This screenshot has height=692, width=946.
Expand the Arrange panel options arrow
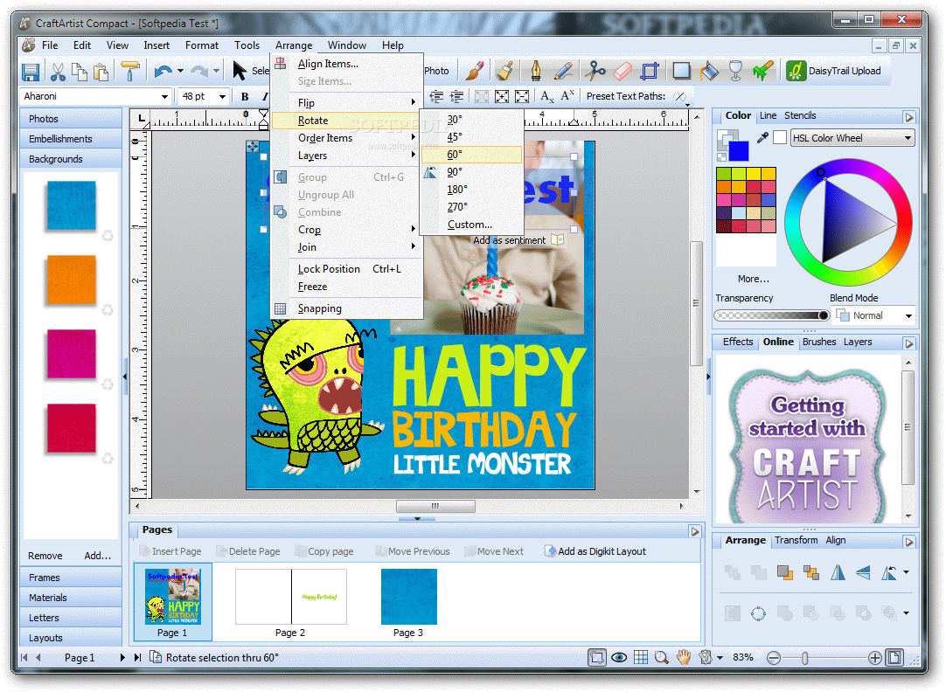click(909, 542)
